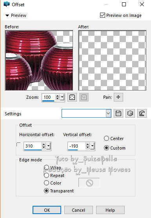Click the disabled edge color swatch

[x=89, y=183]
